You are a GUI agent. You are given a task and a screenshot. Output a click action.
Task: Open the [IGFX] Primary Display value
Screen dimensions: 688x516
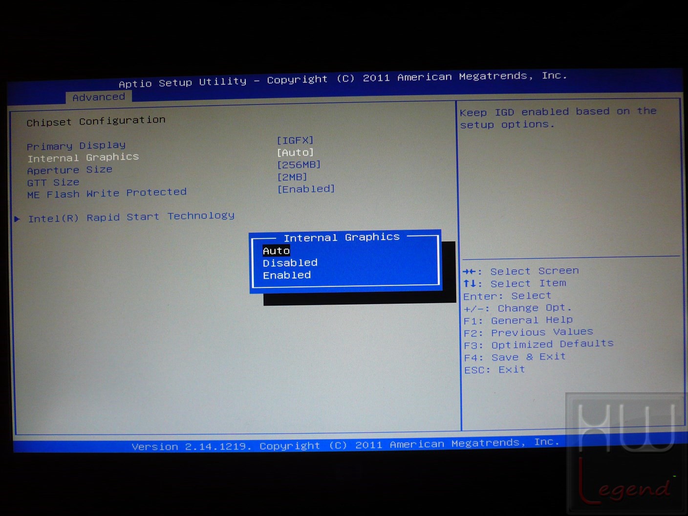coord(295,140)
